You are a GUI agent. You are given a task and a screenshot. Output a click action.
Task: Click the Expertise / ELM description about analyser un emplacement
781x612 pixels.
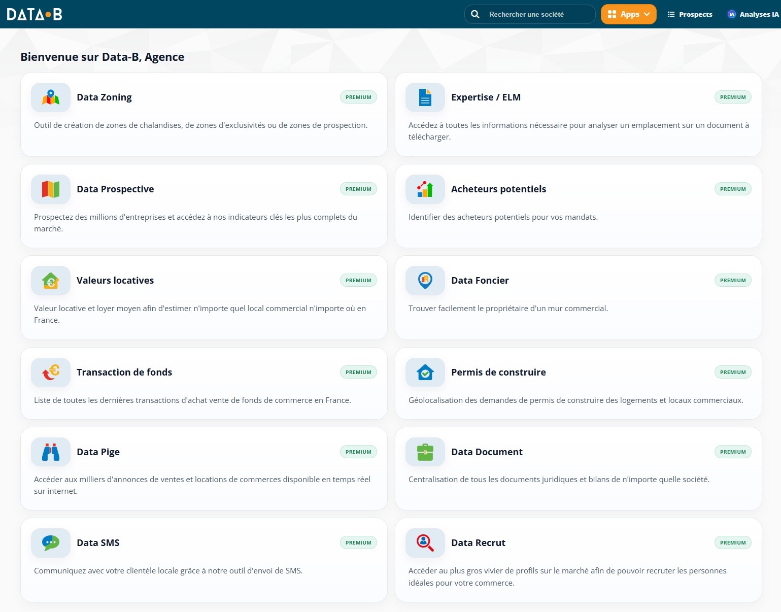click(579, 131)
